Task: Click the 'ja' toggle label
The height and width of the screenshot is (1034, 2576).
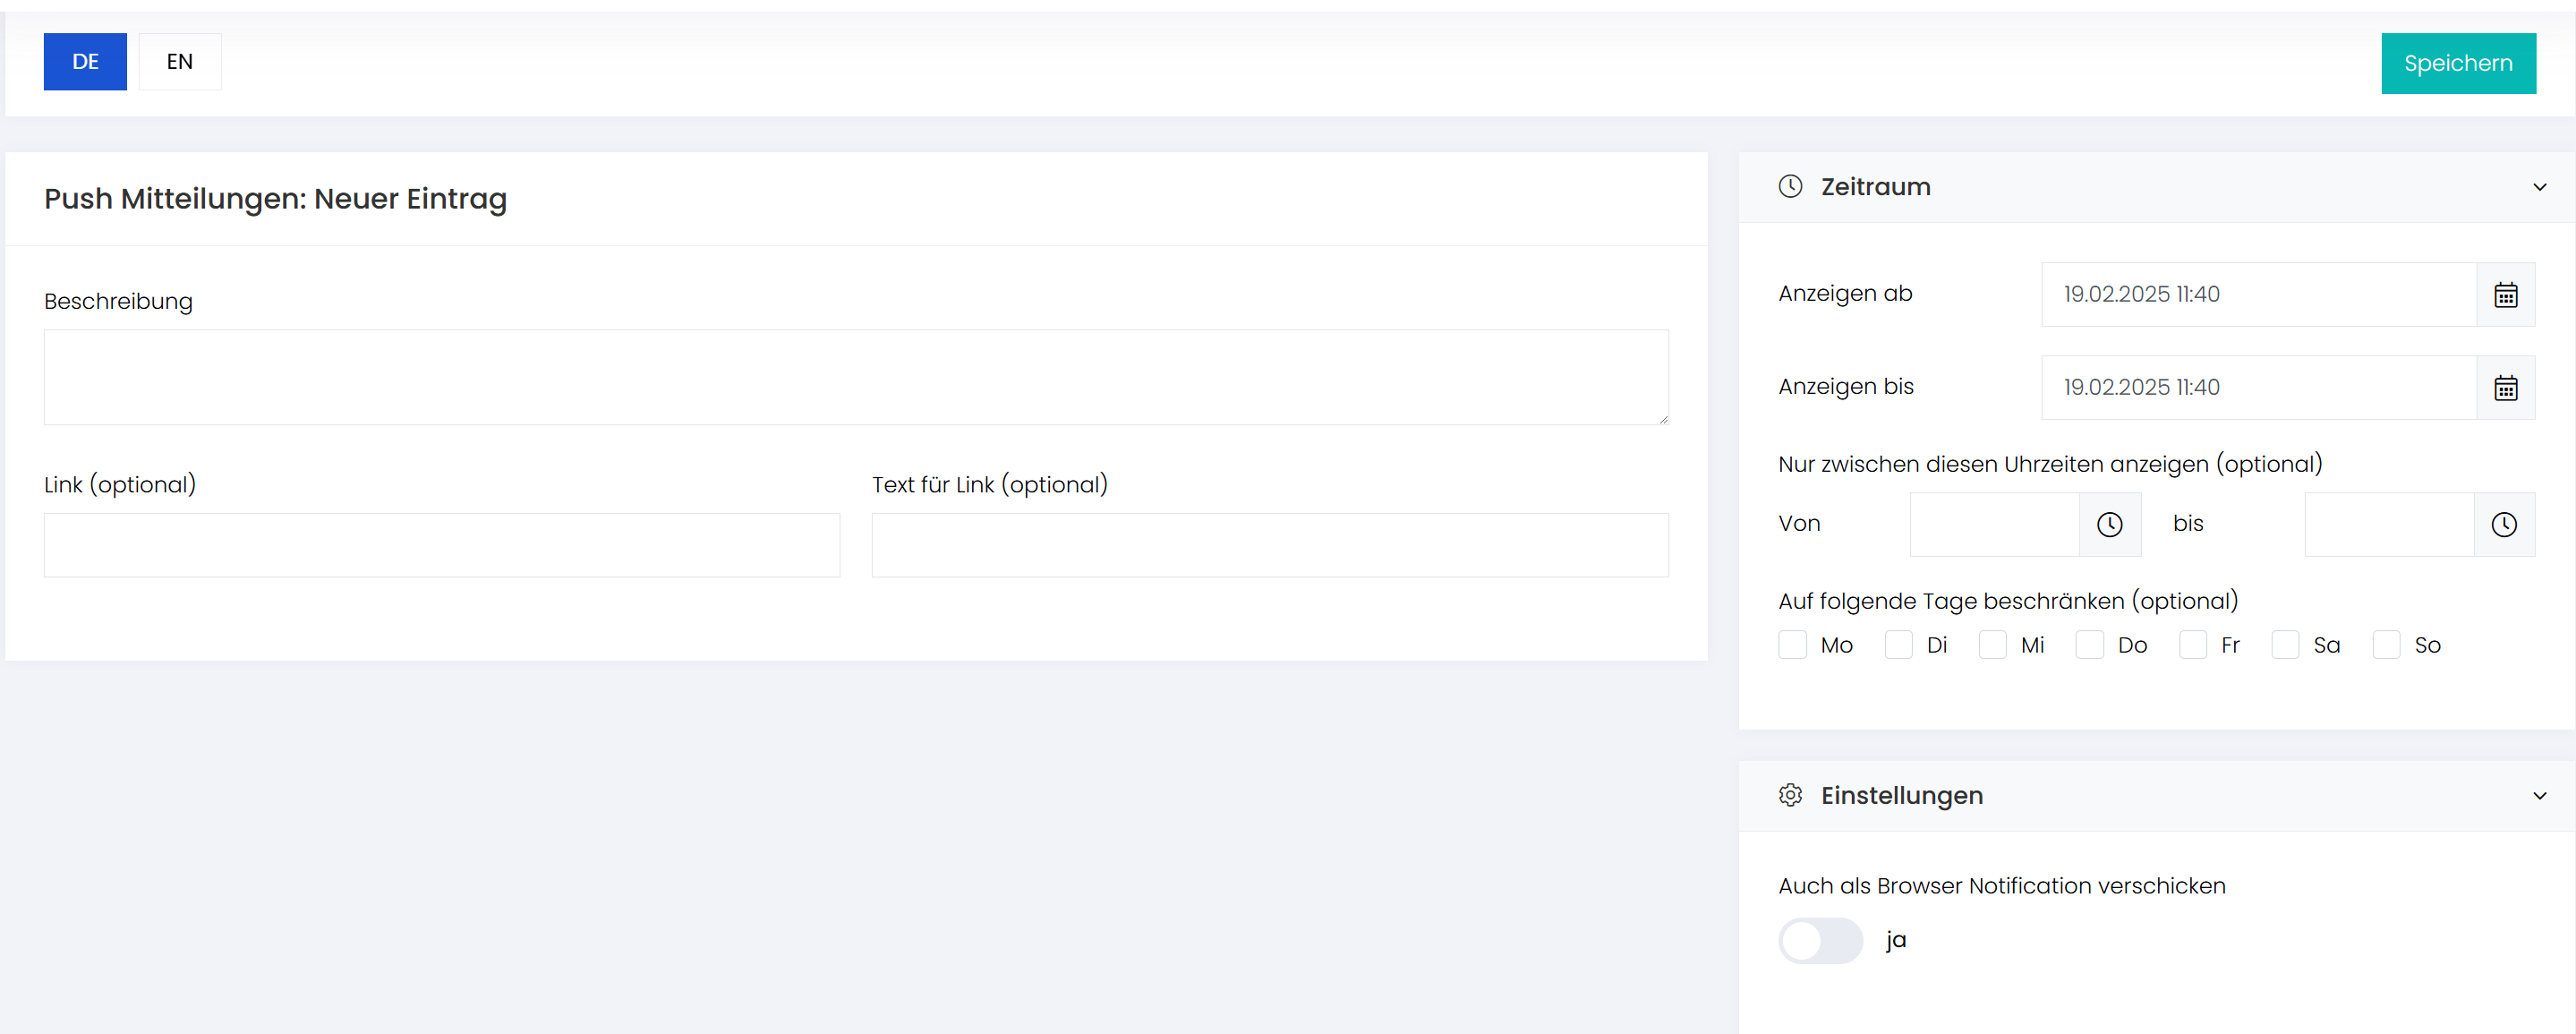Action: [1896, 940]
